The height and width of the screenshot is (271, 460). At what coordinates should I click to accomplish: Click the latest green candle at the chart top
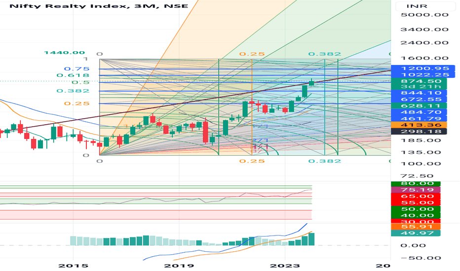point(311,83)
